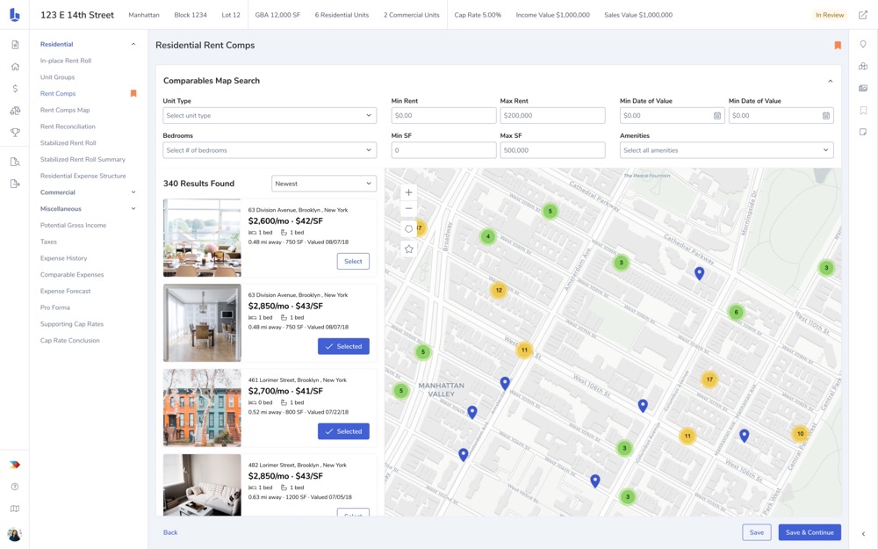Click the yellow cluster marker labeled 17
The image size is (878, 549).
709,379
